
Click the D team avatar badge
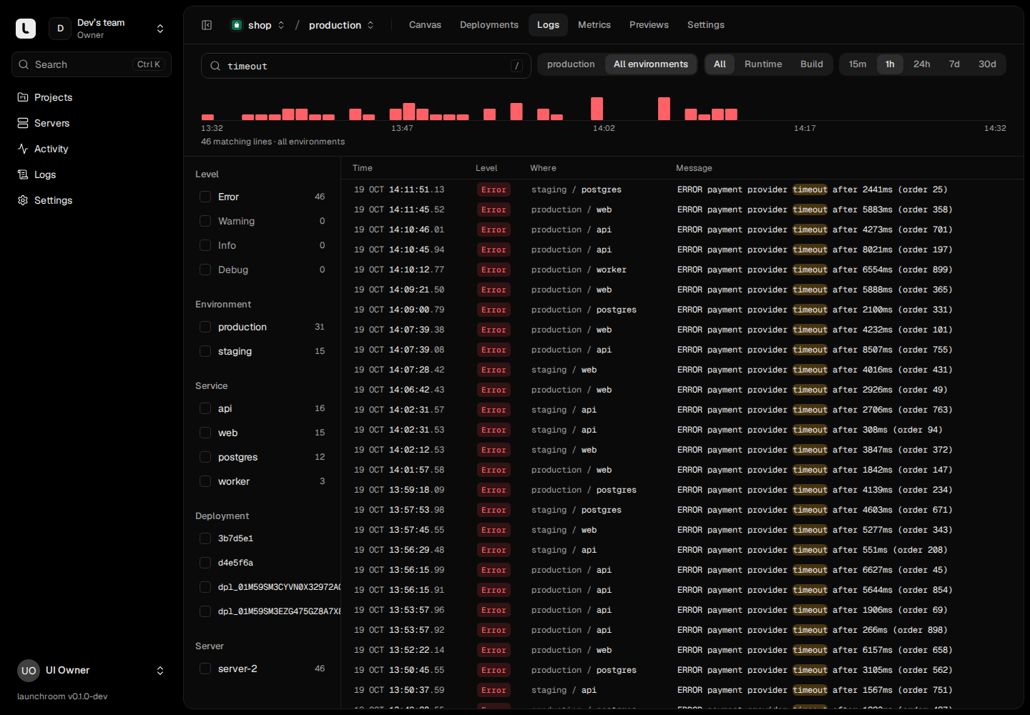[60, 29]
